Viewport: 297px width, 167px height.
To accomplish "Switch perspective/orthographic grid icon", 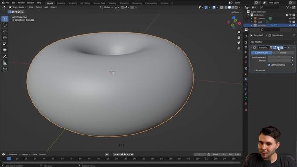I will click(x=239, y=48).
